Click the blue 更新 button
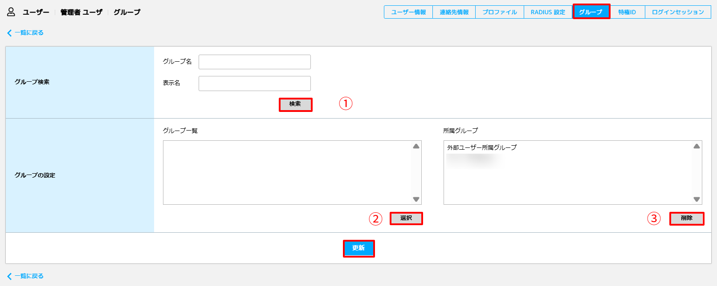 pyautogui.click(x=358, y=248)
